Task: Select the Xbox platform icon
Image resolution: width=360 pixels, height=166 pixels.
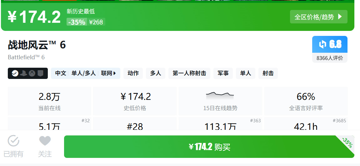Action: (32, 73)
